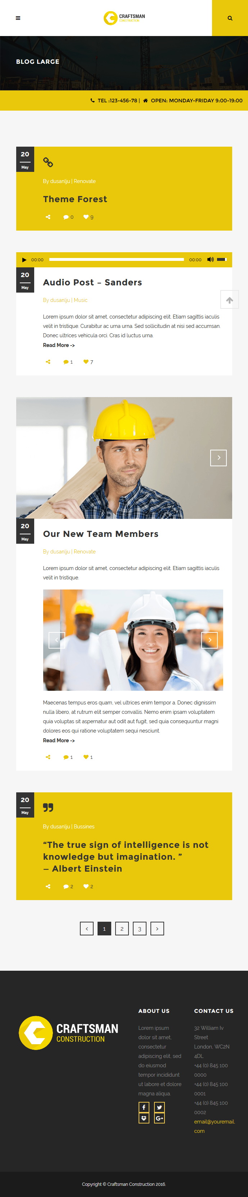Open the Twitter footer icon

point(159,1107)
